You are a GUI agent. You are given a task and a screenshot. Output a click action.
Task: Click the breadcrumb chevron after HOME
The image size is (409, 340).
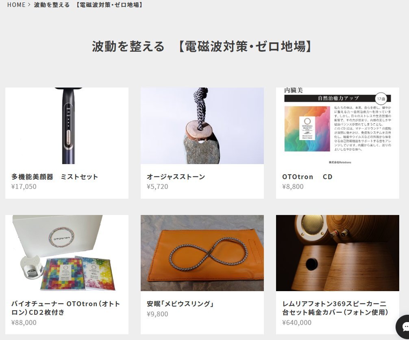tap(29, 5)
